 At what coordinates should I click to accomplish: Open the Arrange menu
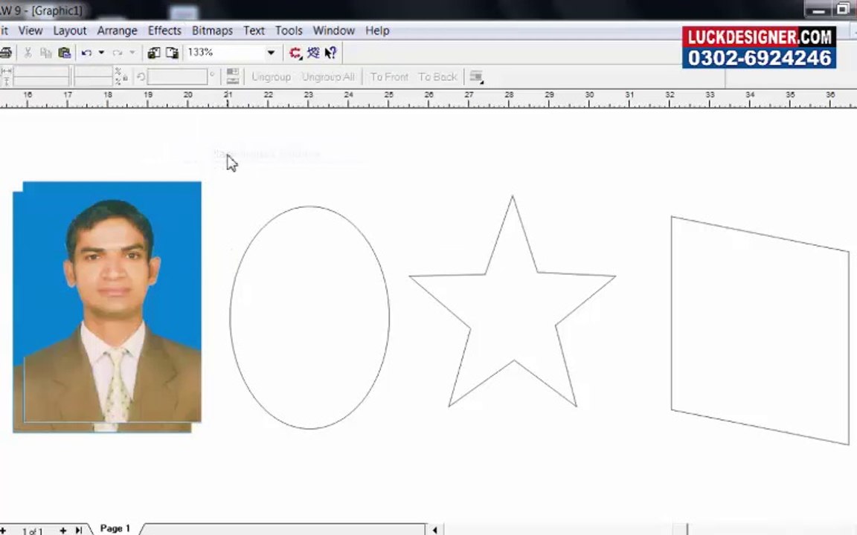(117, 30)
